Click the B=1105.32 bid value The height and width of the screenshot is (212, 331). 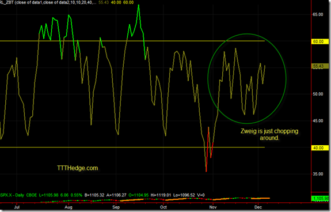(x=94, y=195)
